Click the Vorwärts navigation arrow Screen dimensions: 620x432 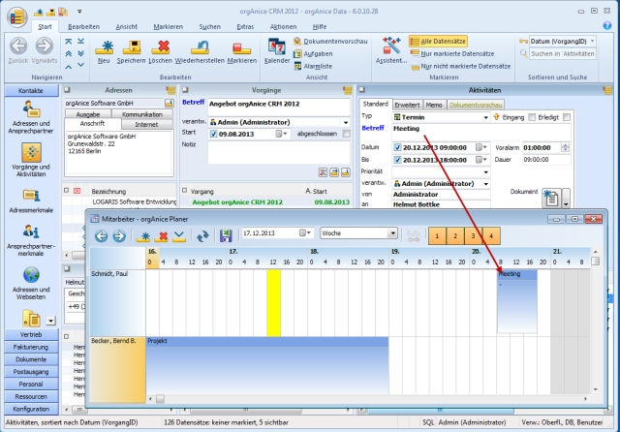click(44, 46)
